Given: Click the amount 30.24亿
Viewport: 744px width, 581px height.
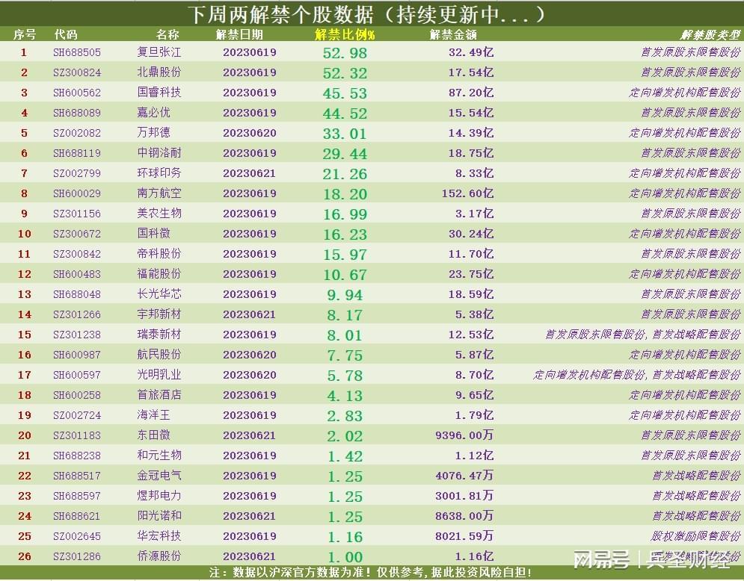Looking at the screenshot, I should 471,234.
